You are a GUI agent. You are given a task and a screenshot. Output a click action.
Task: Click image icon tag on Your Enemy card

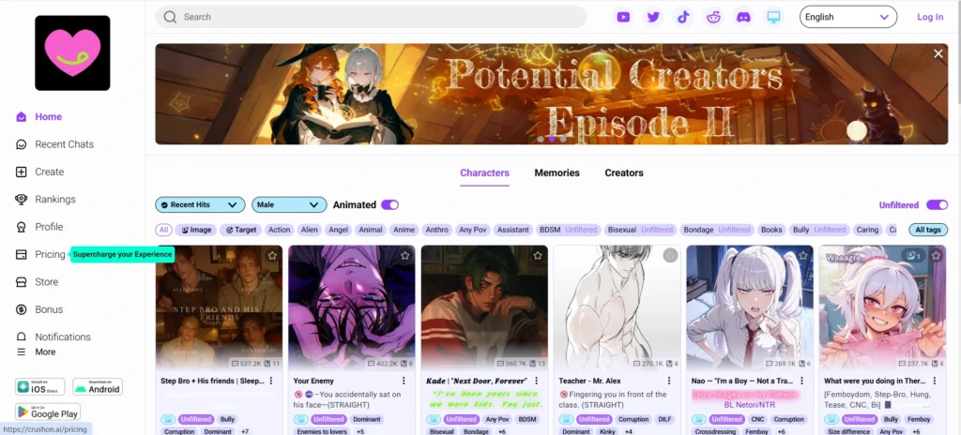click(x=300, y=420)
